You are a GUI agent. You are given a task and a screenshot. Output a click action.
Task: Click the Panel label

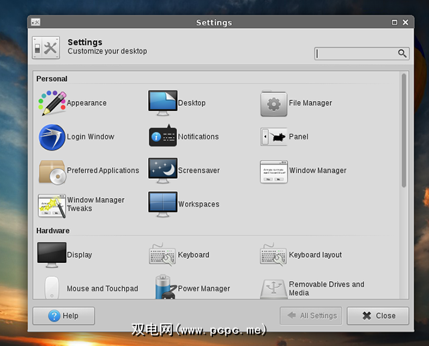[x=298, y=137]
